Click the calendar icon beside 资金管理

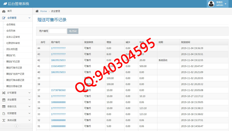point(4,100)
